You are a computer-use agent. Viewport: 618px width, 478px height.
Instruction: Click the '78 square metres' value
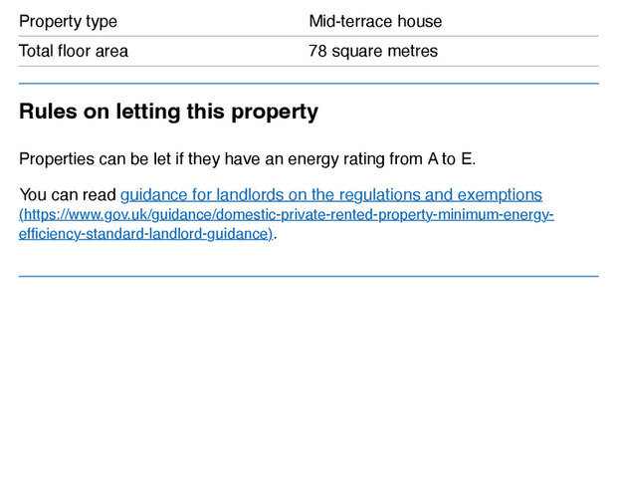point(373,51)
